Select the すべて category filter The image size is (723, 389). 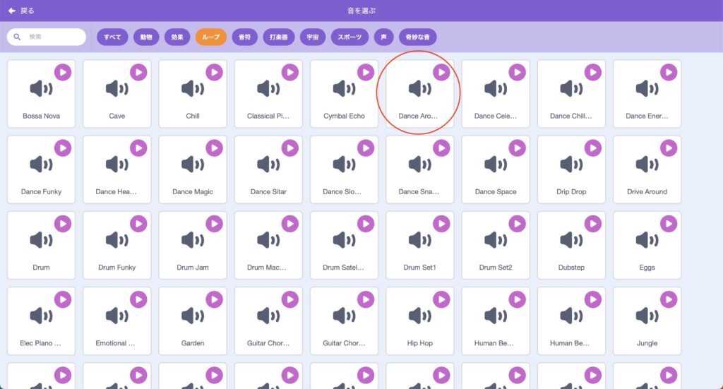tap(112, 37)
